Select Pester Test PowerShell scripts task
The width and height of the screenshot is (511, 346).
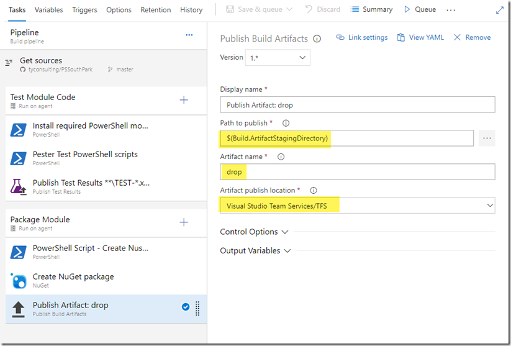pos(106,158)
